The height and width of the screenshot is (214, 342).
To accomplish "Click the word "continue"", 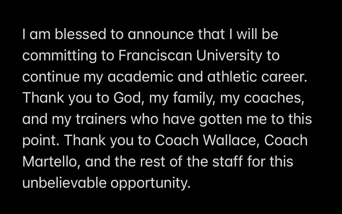I will click(x=51, y=77).
